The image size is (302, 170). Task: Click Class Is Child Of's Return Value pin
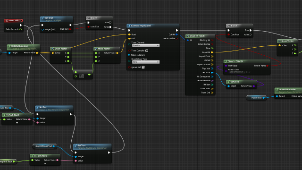tap(268, 66)
